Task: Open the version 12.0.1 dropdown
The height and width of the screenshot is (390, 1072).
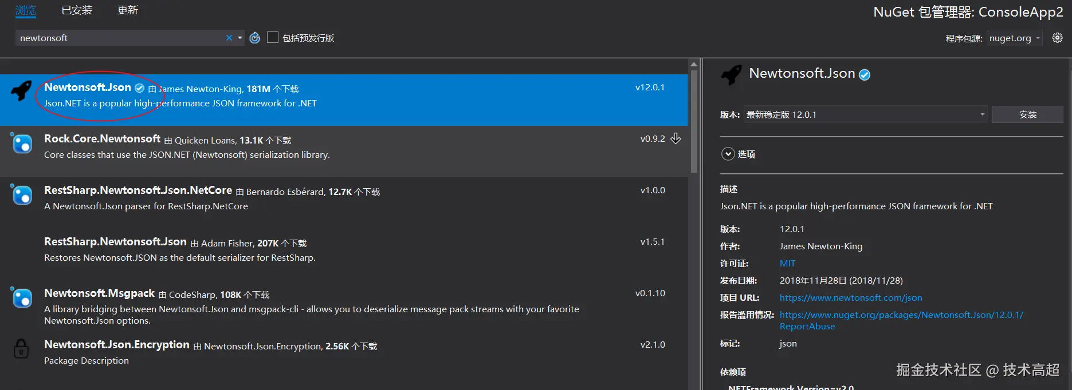Action: (x=865, y=114)
